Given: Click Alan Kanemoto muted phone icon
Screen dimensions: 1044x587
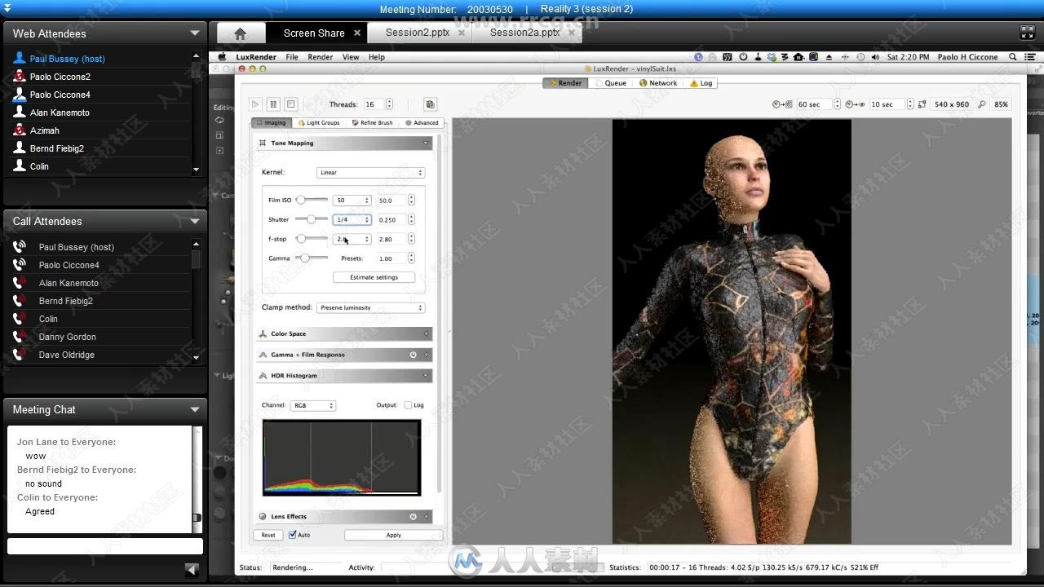Looking at the screenshot, I should [x=20, y=283].
